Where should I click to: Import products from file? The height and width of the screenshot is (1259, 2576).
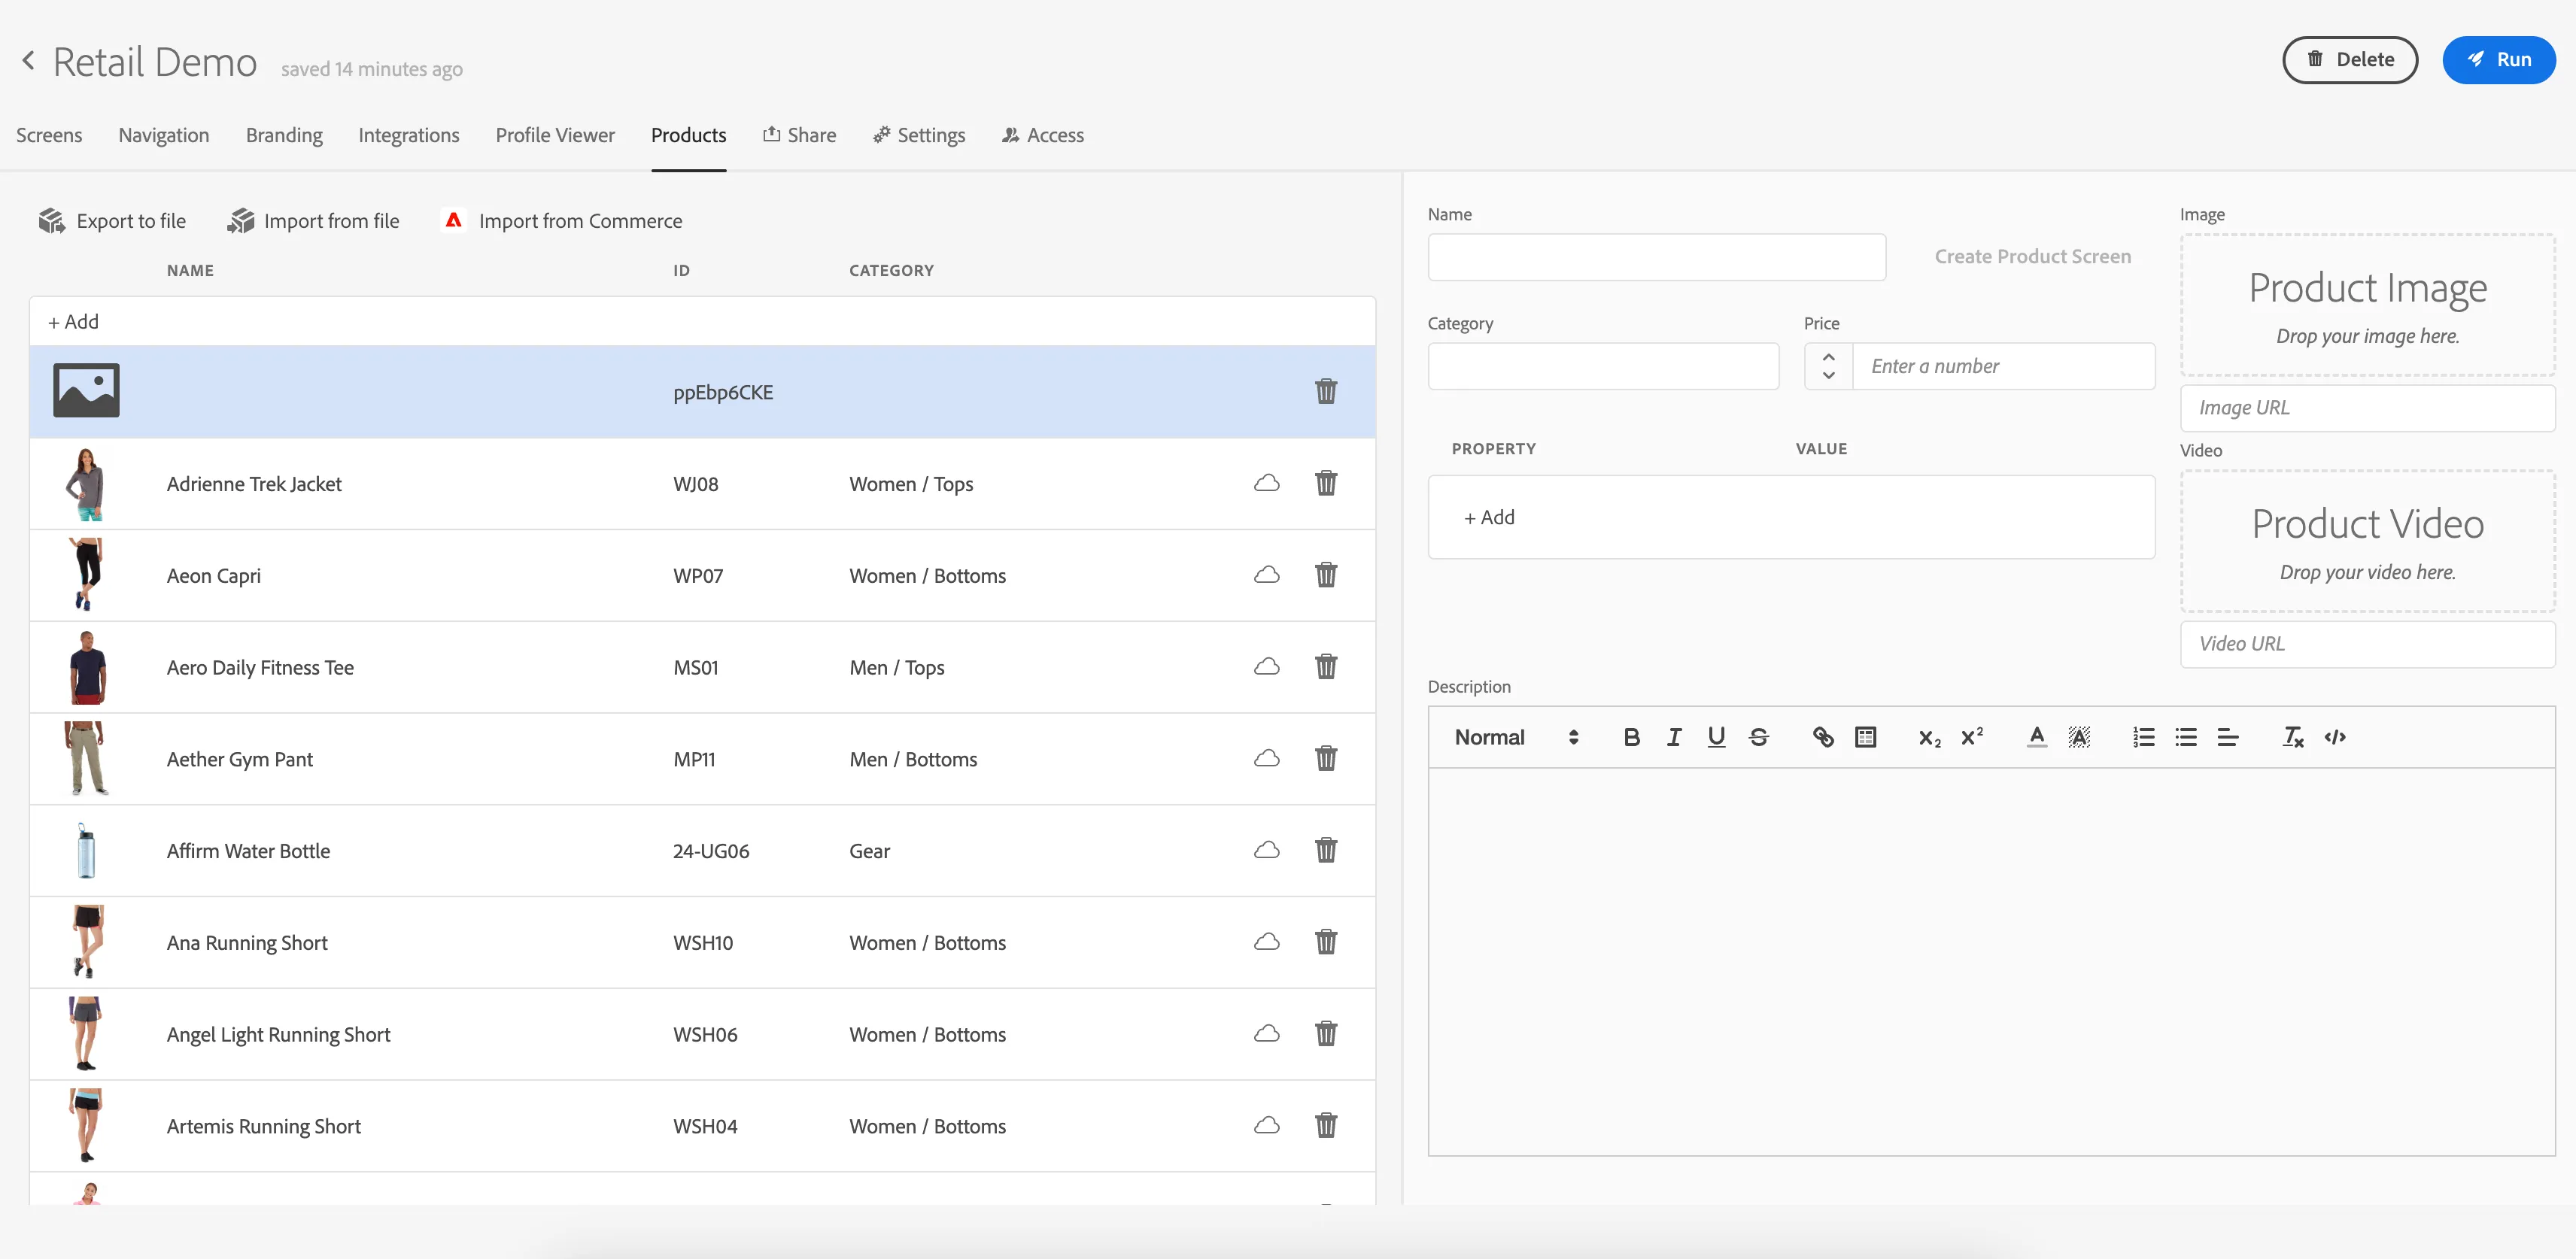313,221
